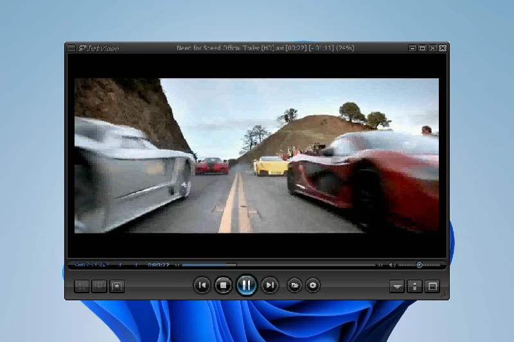Click the resize grip at the window corner
Viewport: 514px width, 342px height.
click(443, 295)
